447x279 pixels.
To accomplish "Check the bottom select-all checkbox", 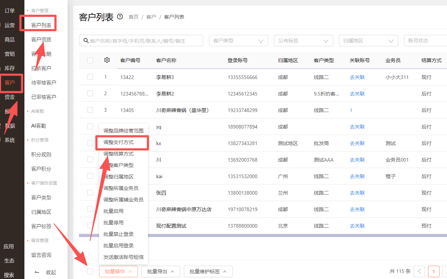I will click(90, 271).
